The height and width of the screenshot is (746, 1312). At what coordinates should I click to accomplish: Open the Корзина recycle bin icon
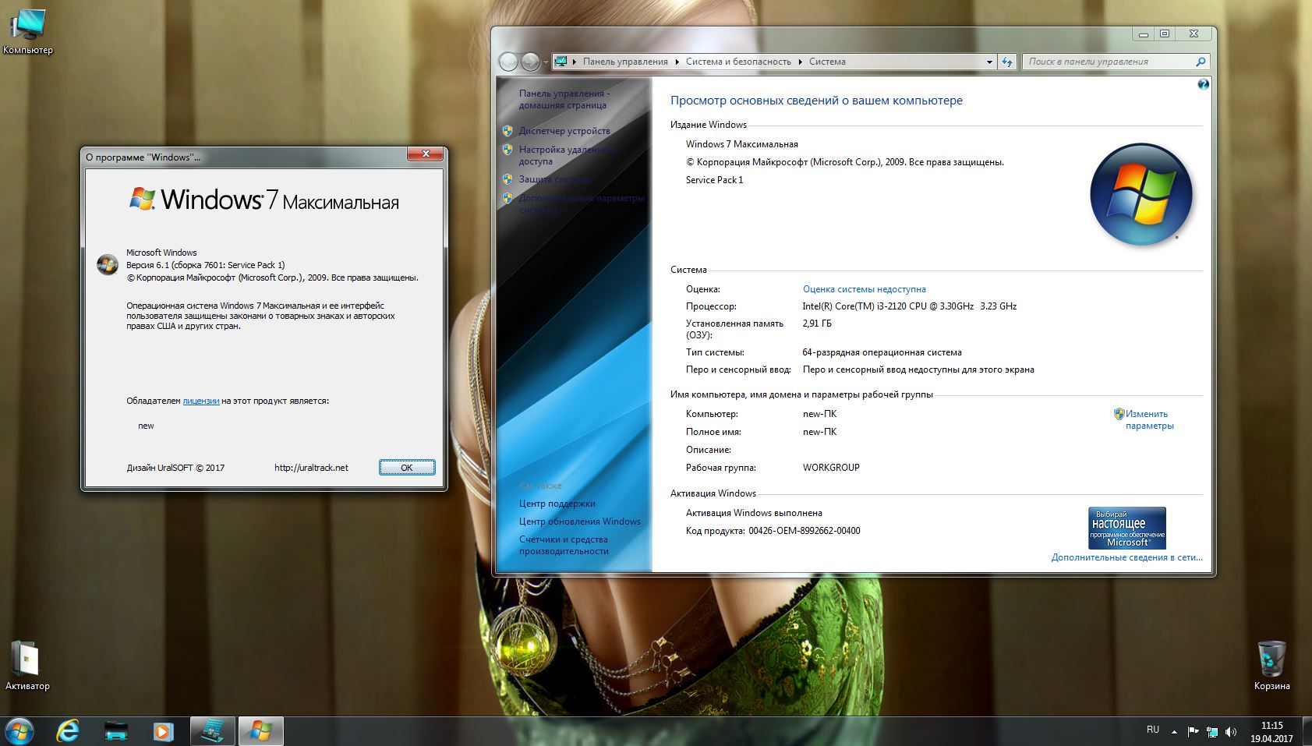pyautogui.click(x=1271, y=666)
